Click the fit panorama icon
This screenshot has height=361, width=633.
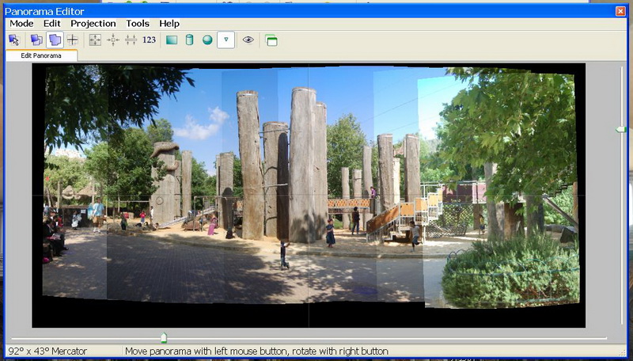95,40
